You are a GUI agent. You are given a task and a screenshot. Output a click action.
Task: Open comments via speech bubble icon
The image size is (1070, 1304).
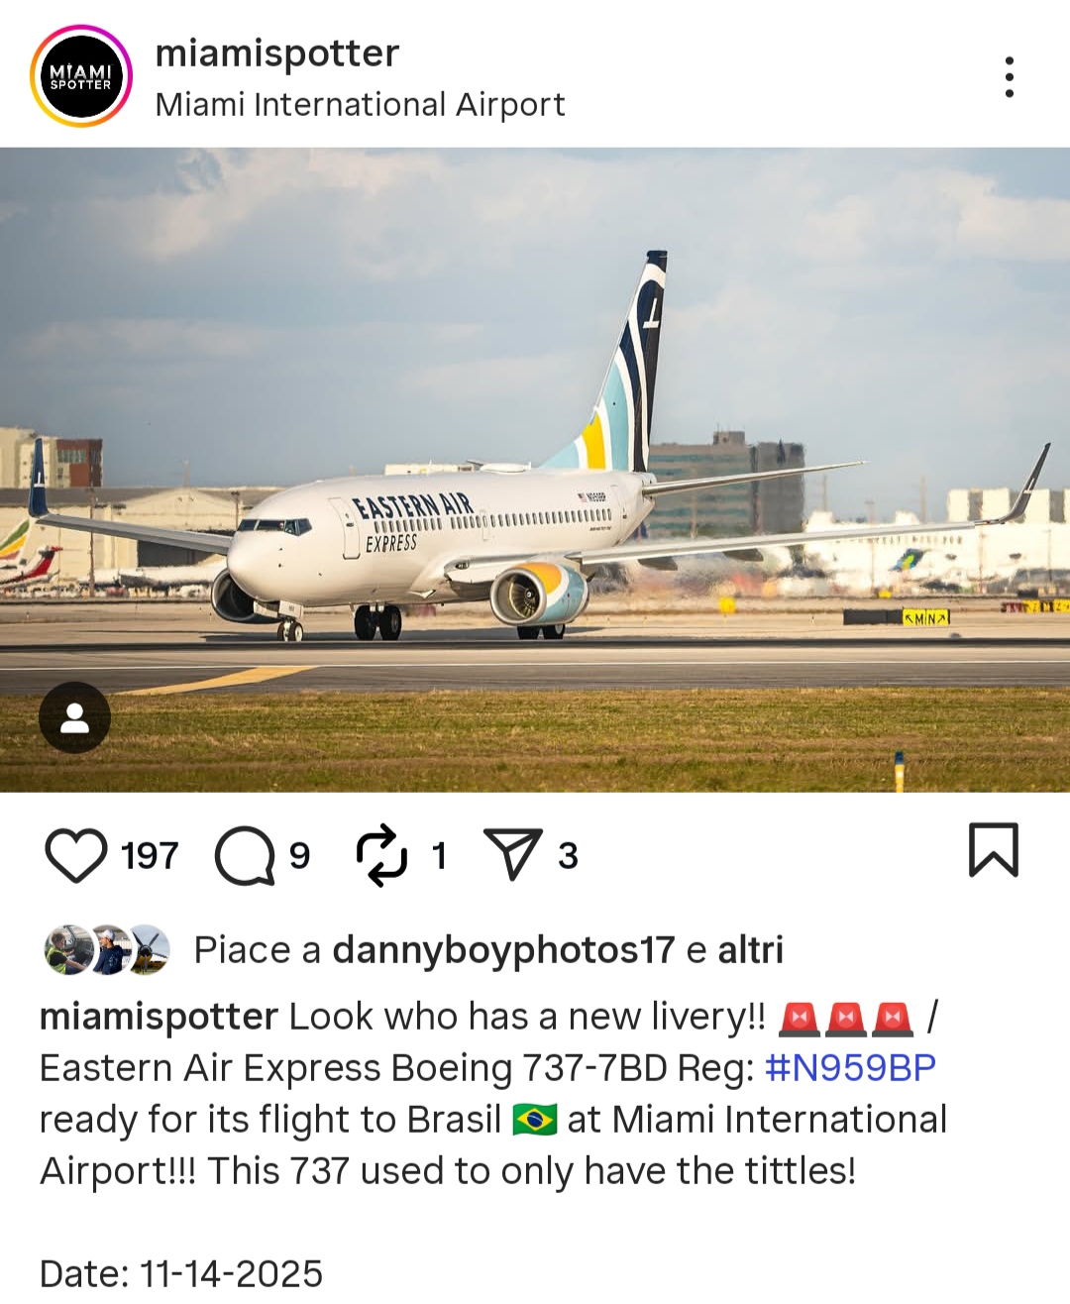click(x=245, y=855)
